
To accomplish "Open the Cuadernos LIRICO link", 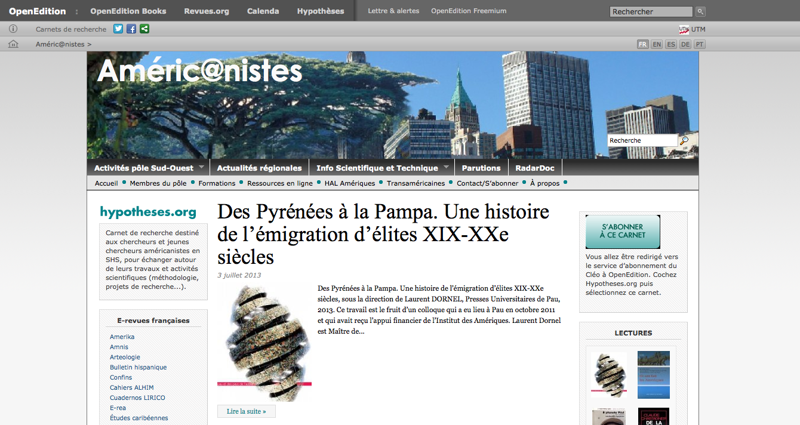I will point(137,398).
